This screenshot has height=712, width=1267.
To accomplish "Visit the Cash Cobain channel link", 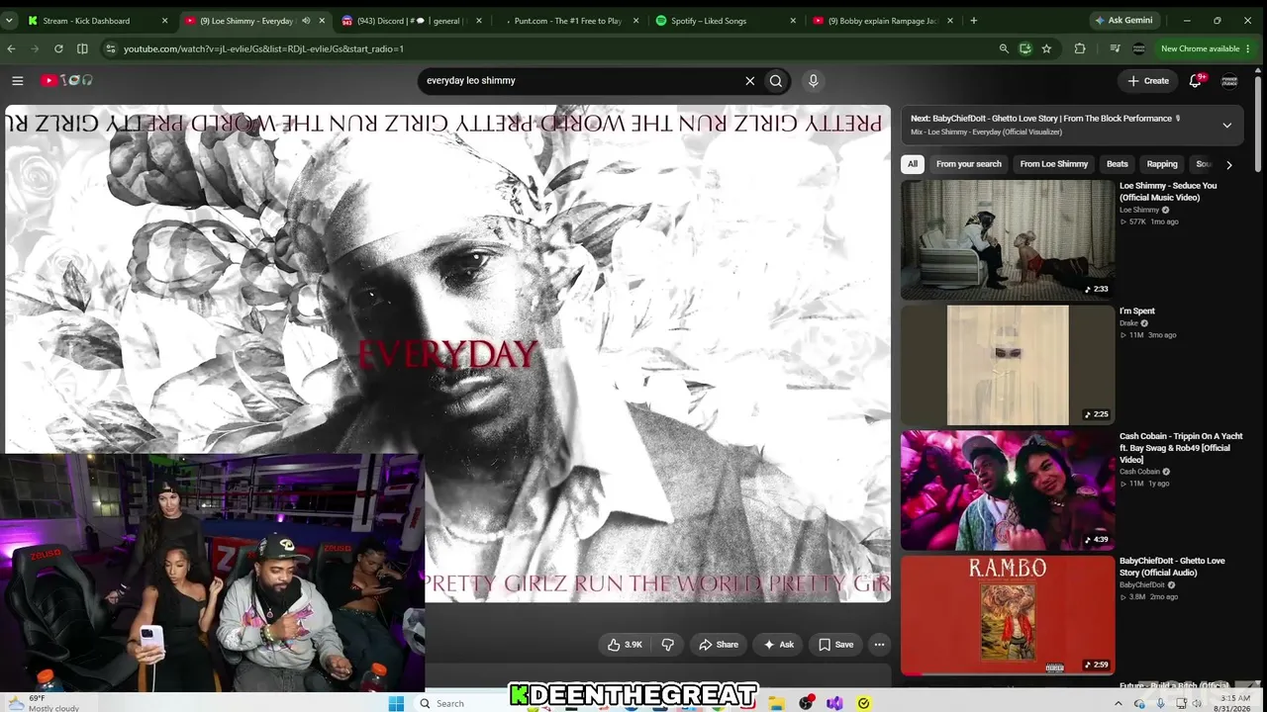I will (x=1139, y=472).
